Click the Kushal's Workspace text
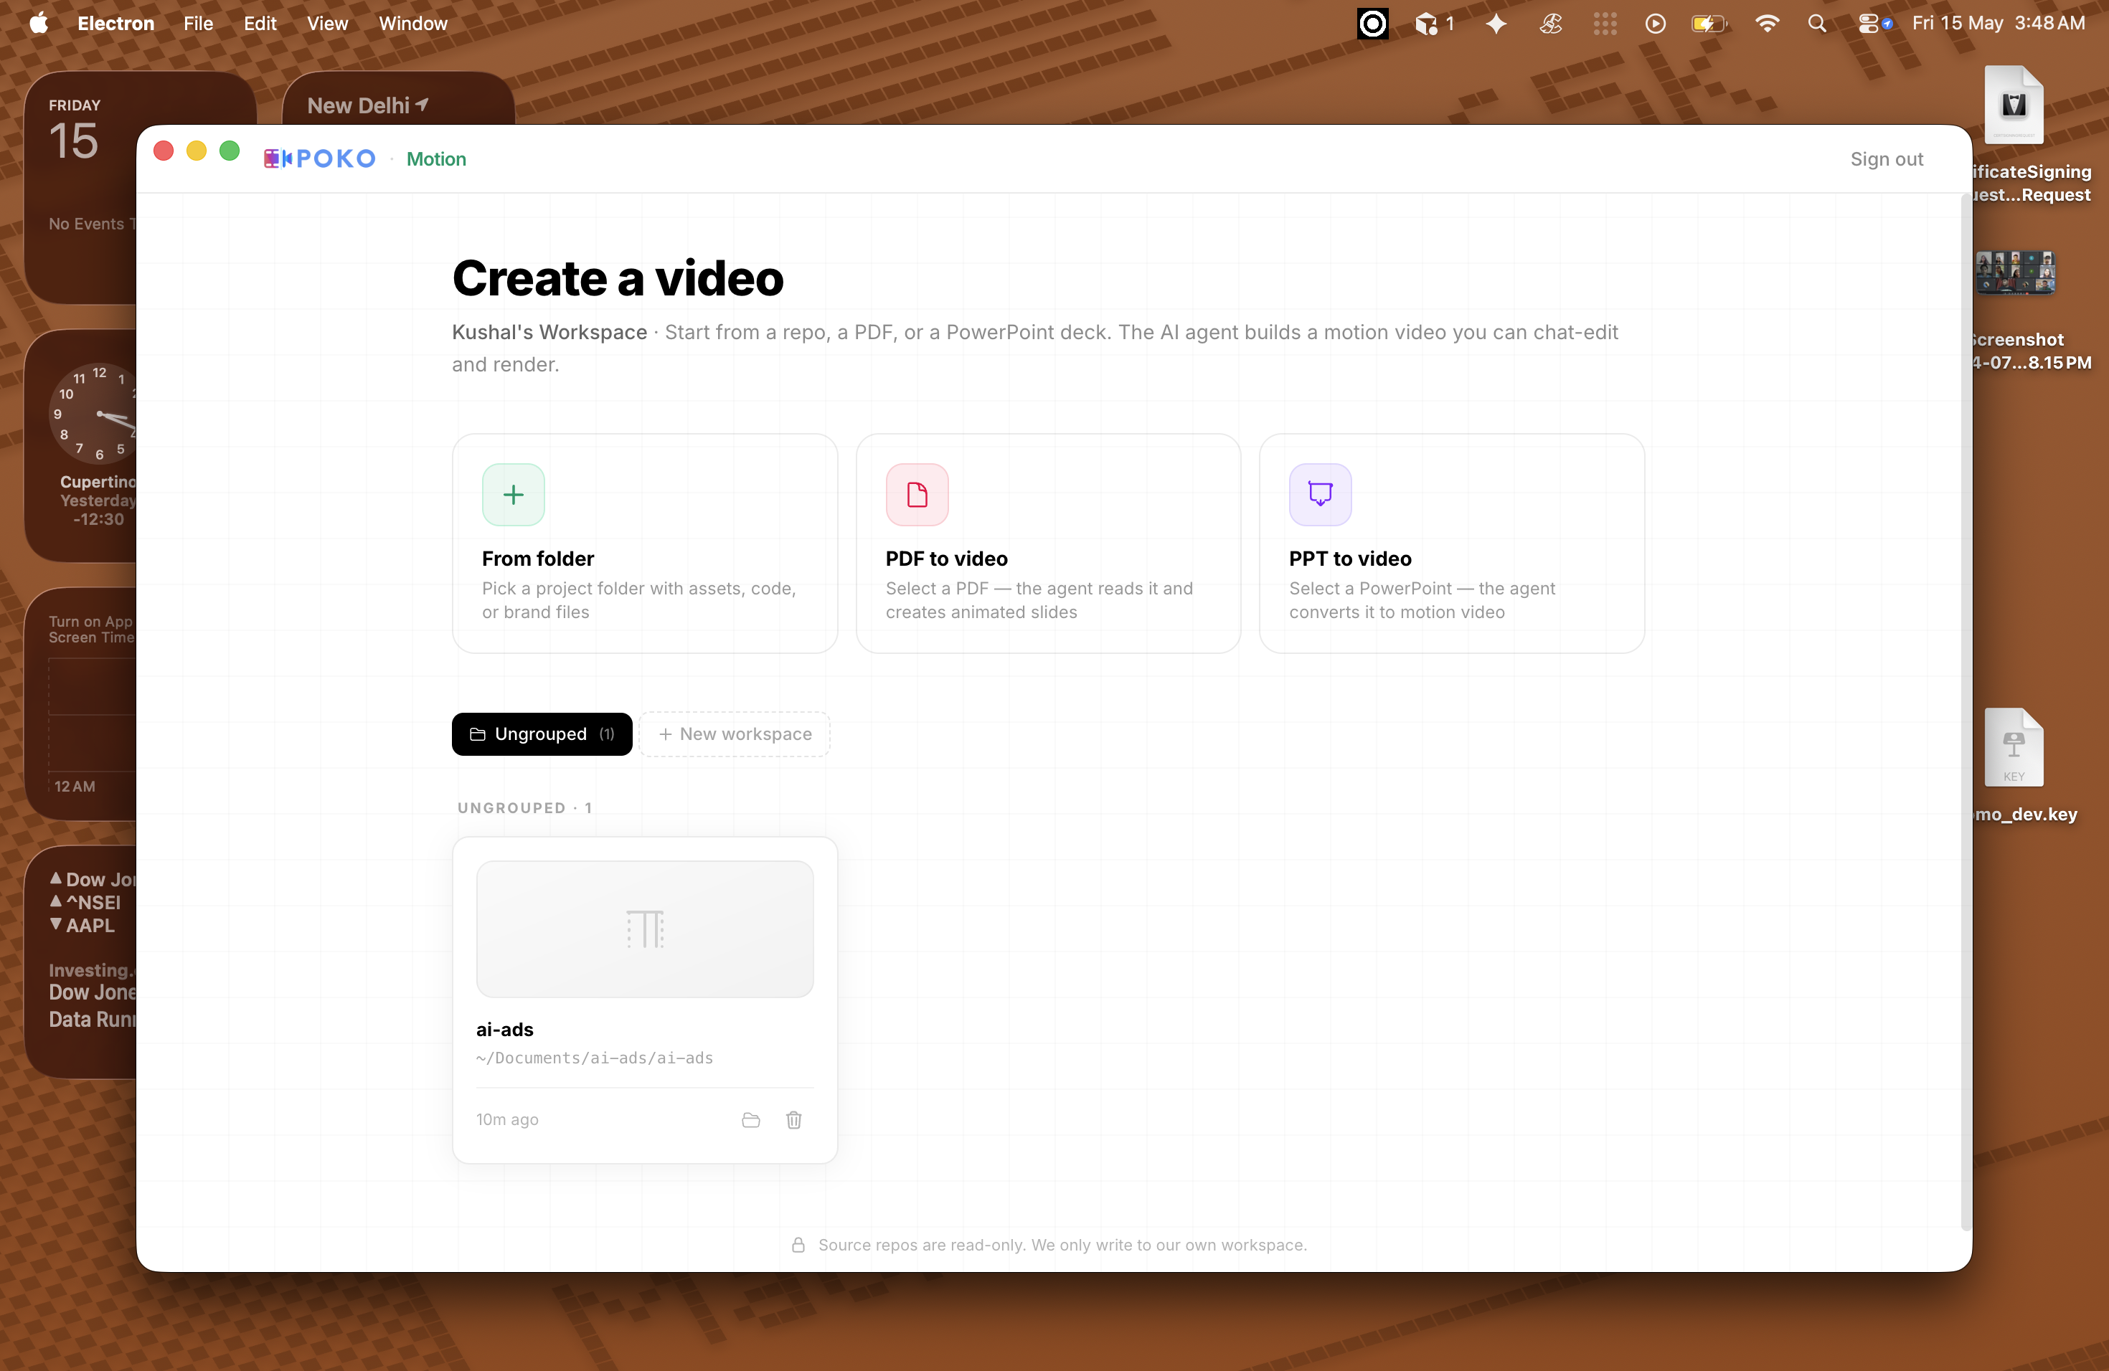The height and width of the screenshot is (1371, 2109). point(549,331)
